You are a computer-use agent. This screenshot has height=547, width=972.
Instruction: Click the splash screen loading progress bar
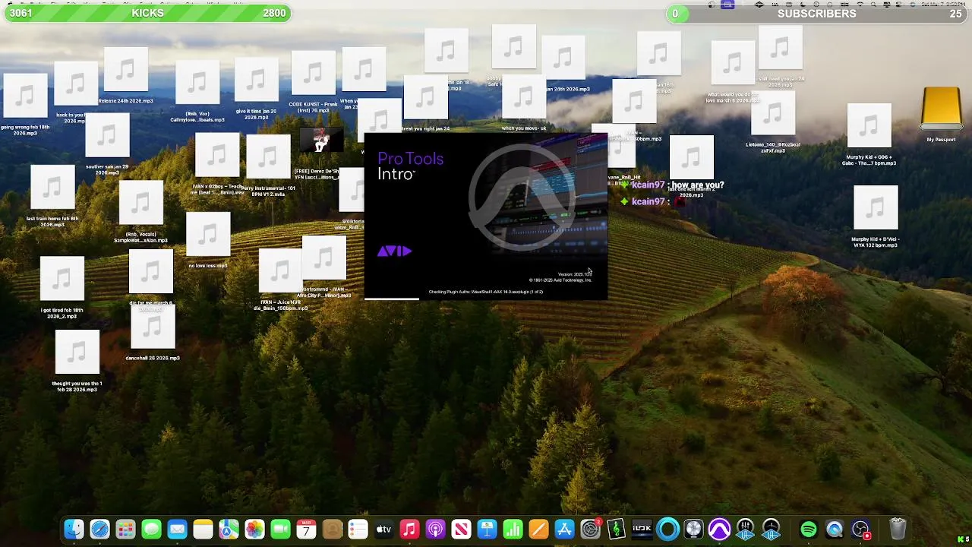click(x=486, y=299)
